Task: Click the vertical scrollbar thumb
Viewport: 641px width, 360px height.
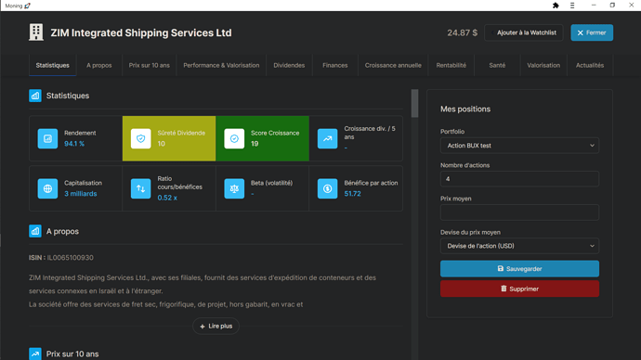Action: coord(415,103)
